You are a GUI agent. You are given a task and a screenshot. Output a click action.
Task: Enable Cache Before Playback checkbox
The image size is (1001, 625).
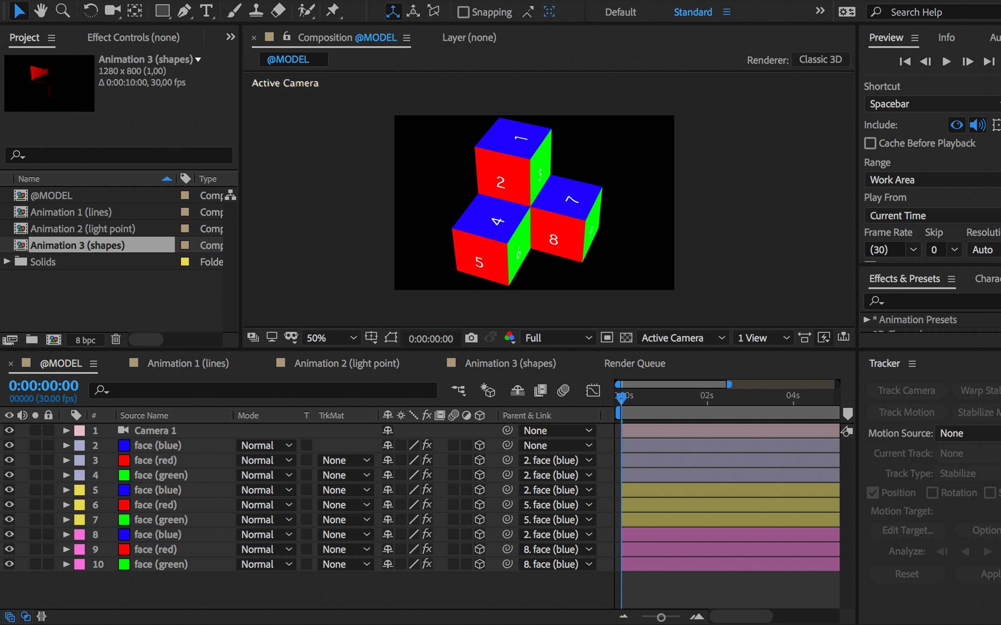(869, 142)
